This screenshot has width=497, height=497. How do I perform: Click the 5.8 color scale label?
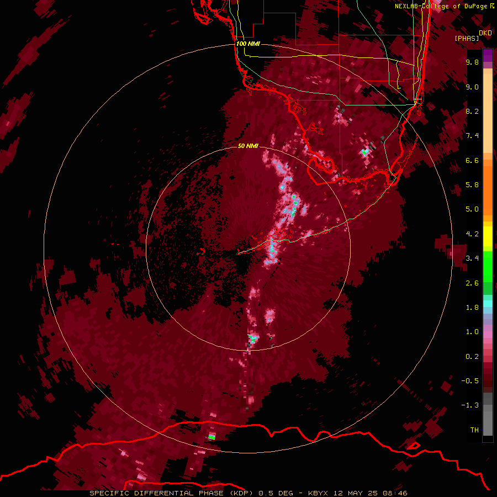tap(472, 185)
